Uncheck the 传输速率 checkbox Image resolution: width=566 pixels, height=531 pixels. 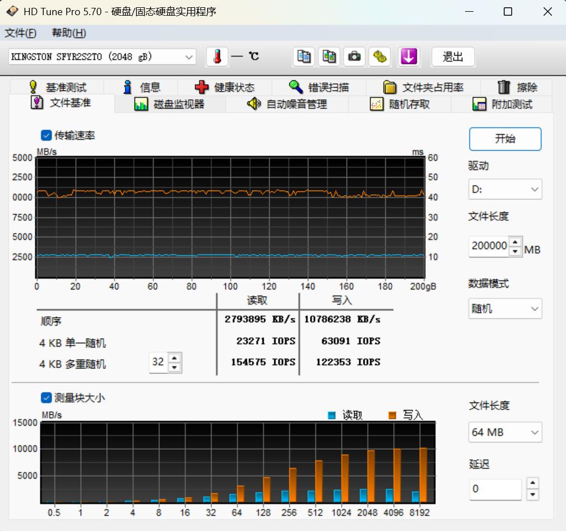point(46,135)
